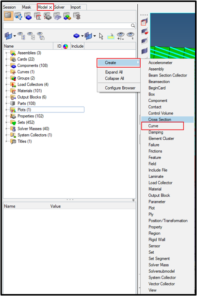Click inside the browser search field
This screenshot has width=197, height=296.
coord(67,25)
